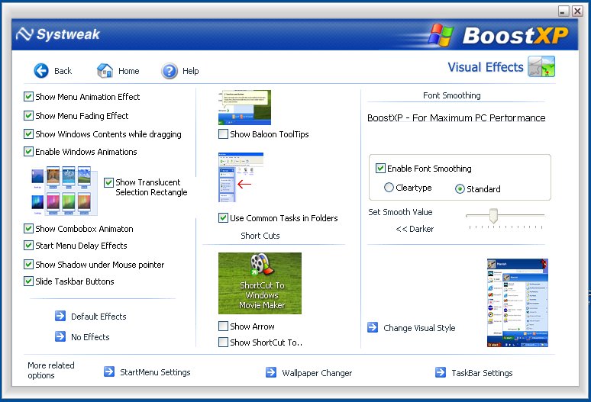
Task: Click the blue Back arrow icon
Action: 41,71
